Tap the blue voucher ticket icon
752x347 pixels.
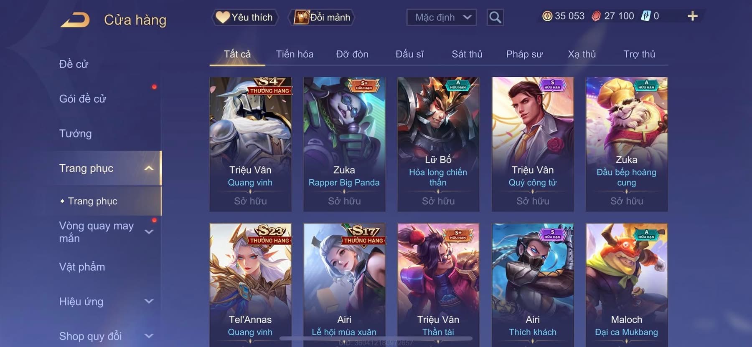(646, 16)
